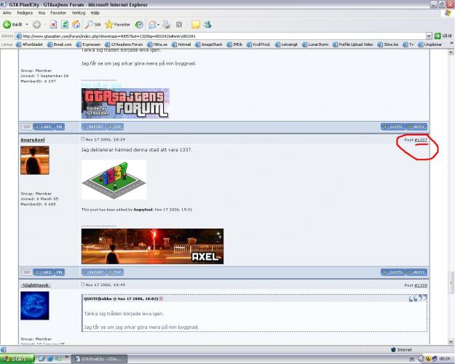This screenshot has width=455, height=364.
Task: Click REPLY button below GTAsajtens Forum banner
Action: [416, 127]
